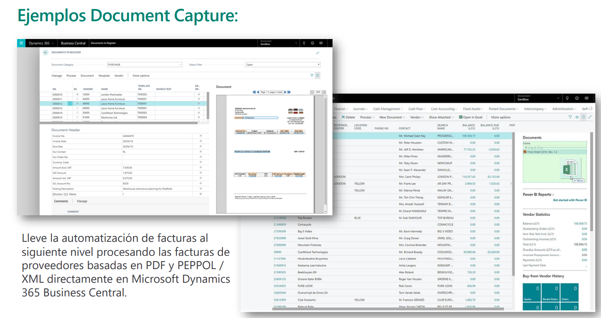Expand Power BI Reports section chevron
Screen dimensions: 601x318
(x=553, y=195)
